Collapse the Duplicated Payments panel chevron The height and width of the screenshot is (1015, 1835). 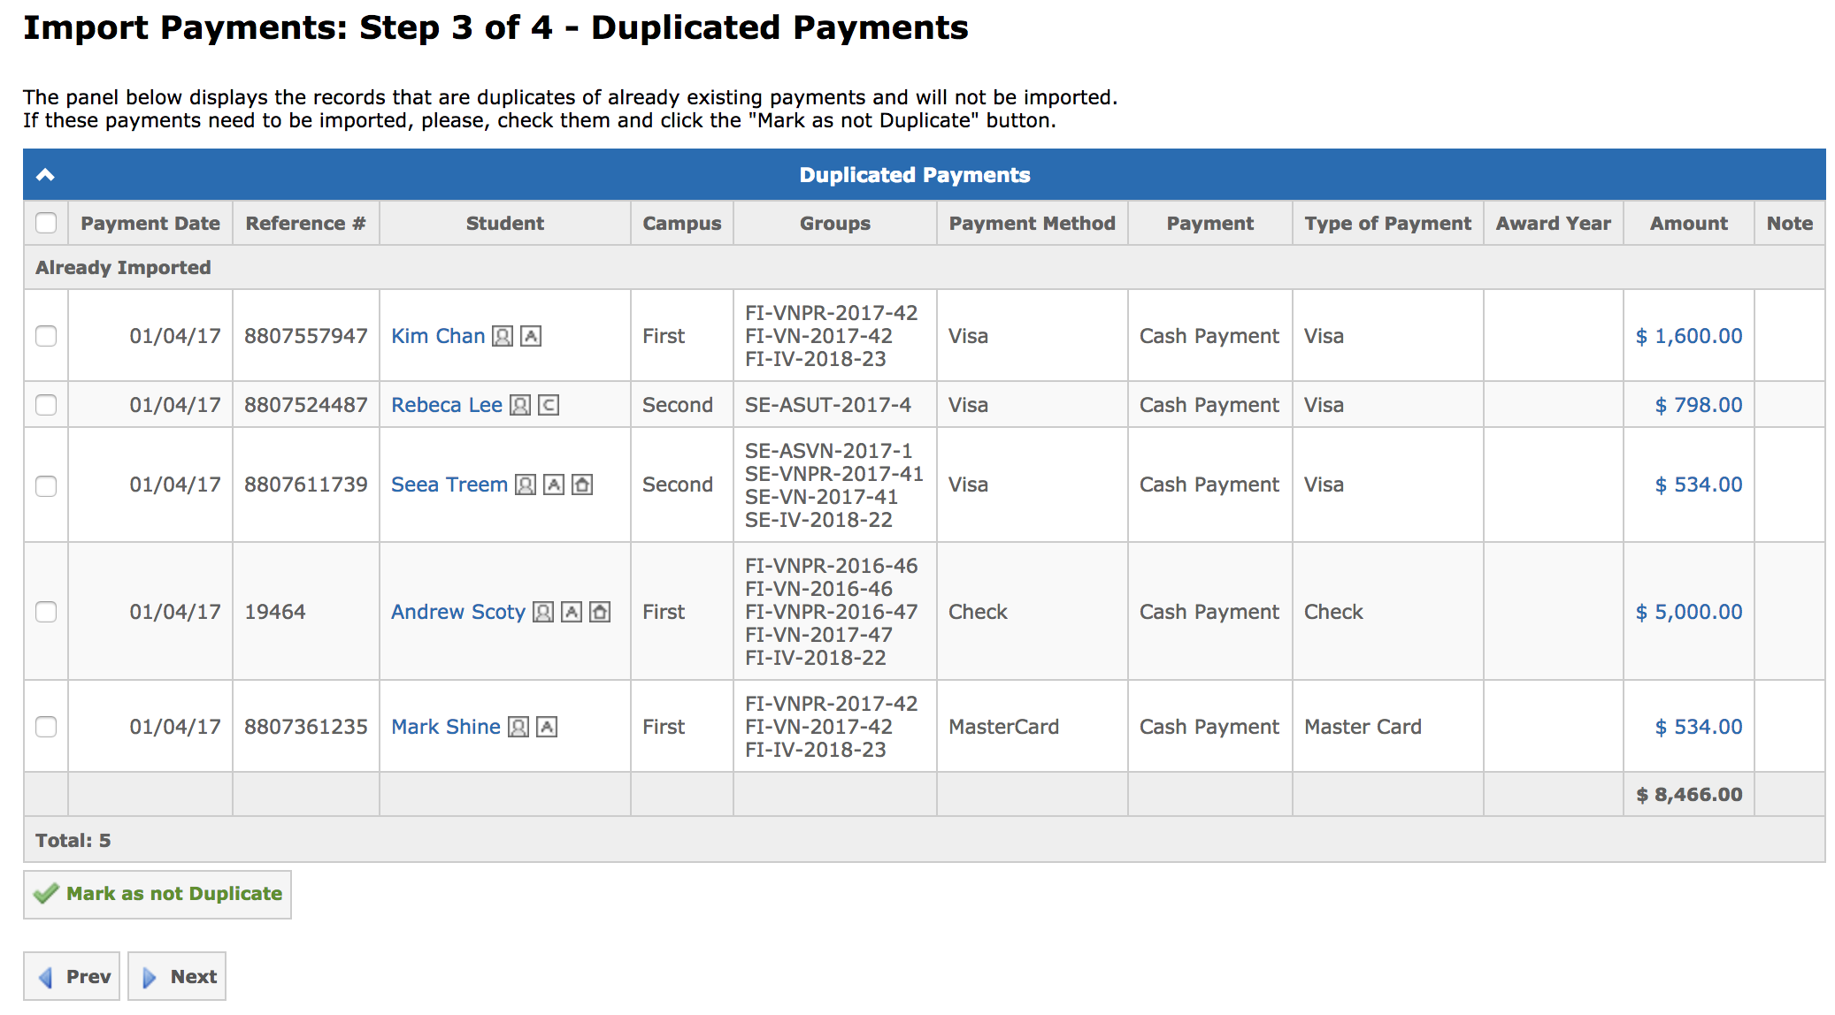(45, 175)
